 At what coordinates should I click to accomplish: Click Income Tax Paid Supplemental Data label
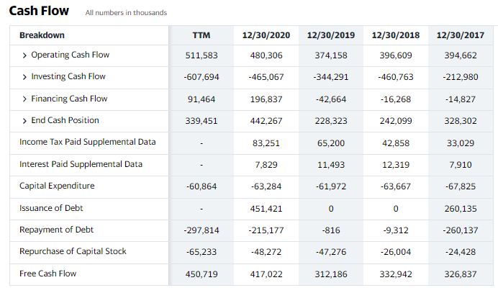tap(87, 142)
